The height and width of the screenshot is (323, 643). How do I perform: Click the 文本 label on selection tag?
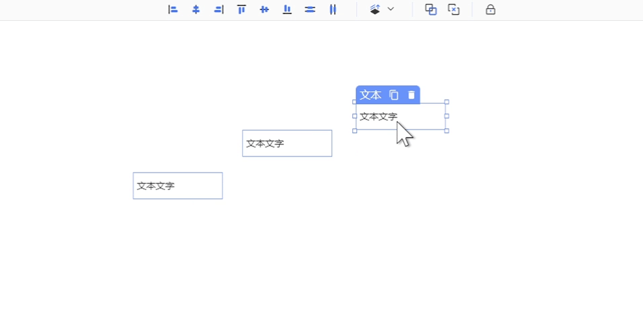click(x=370, y=95)
